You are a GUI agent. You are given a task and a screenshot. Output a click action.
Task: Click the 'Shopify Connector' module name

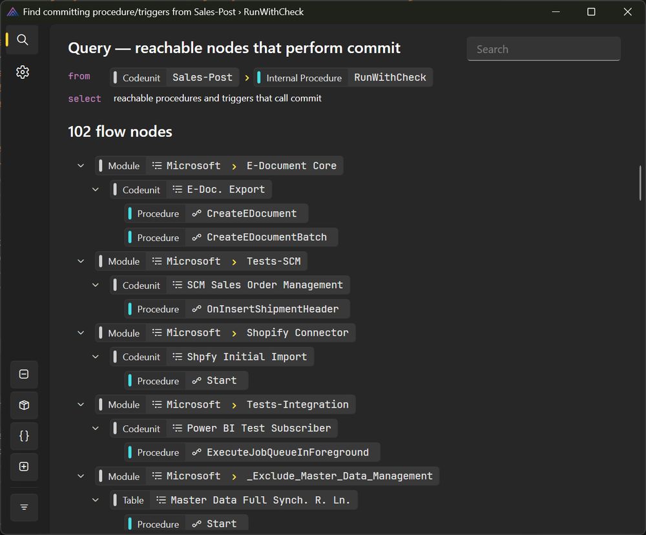tap(297, 333)
